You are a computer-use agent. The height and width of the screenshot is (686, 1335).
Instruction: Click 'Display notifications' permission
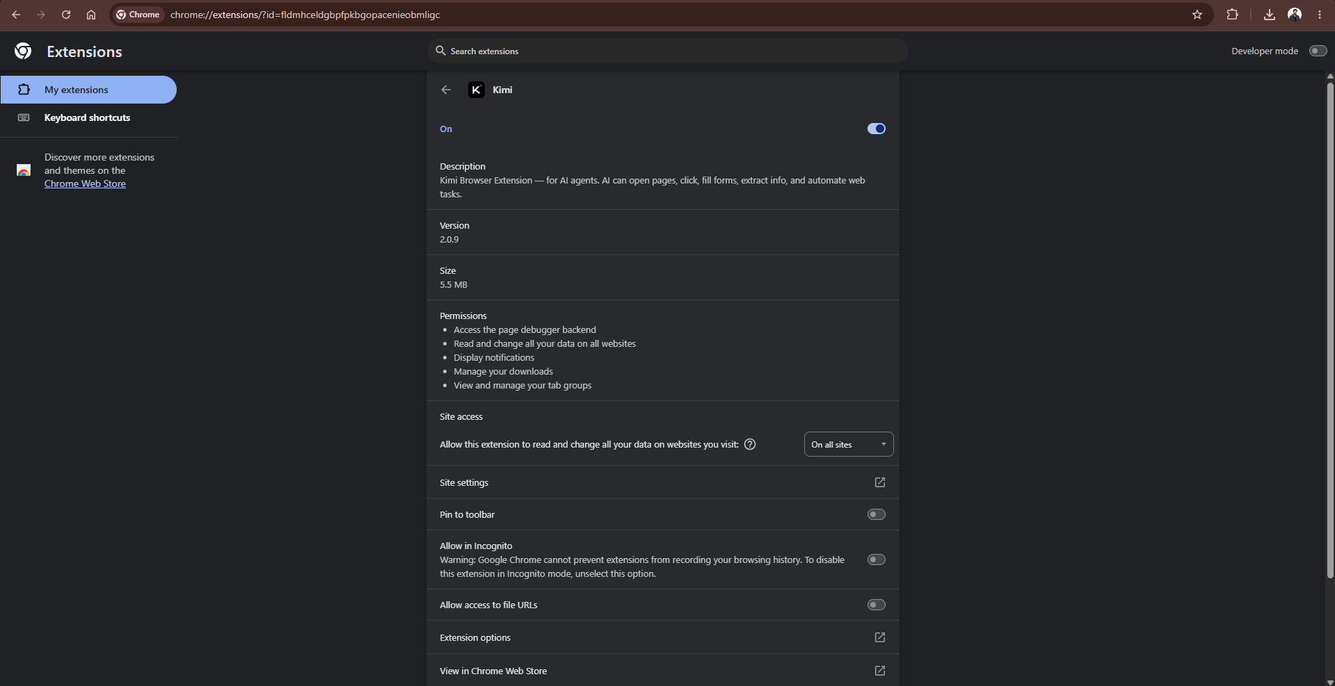click(x=494, y=357)
